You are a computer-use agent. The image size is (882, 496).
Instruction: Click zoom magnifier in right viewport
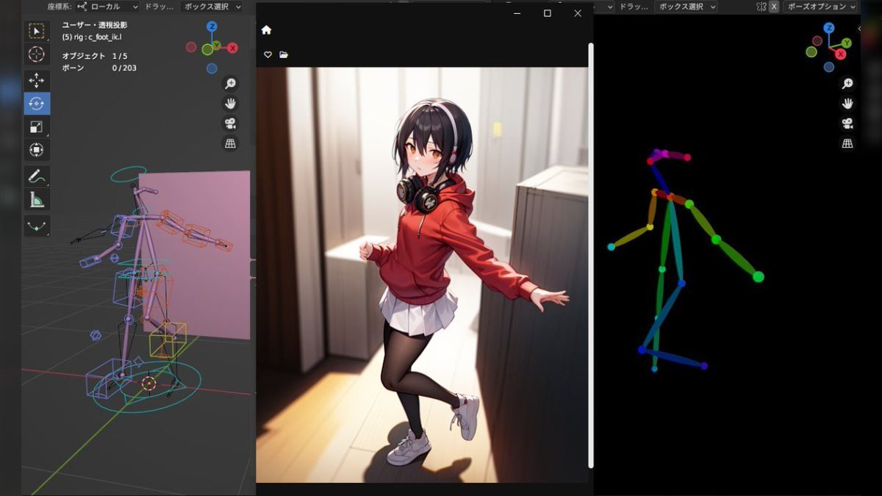[x=847, y=84]
